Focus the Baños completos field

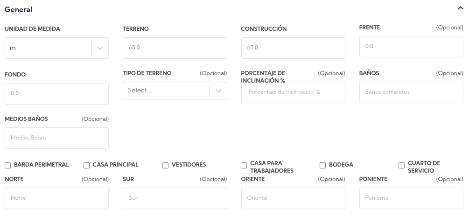click(x=411, y=92)
